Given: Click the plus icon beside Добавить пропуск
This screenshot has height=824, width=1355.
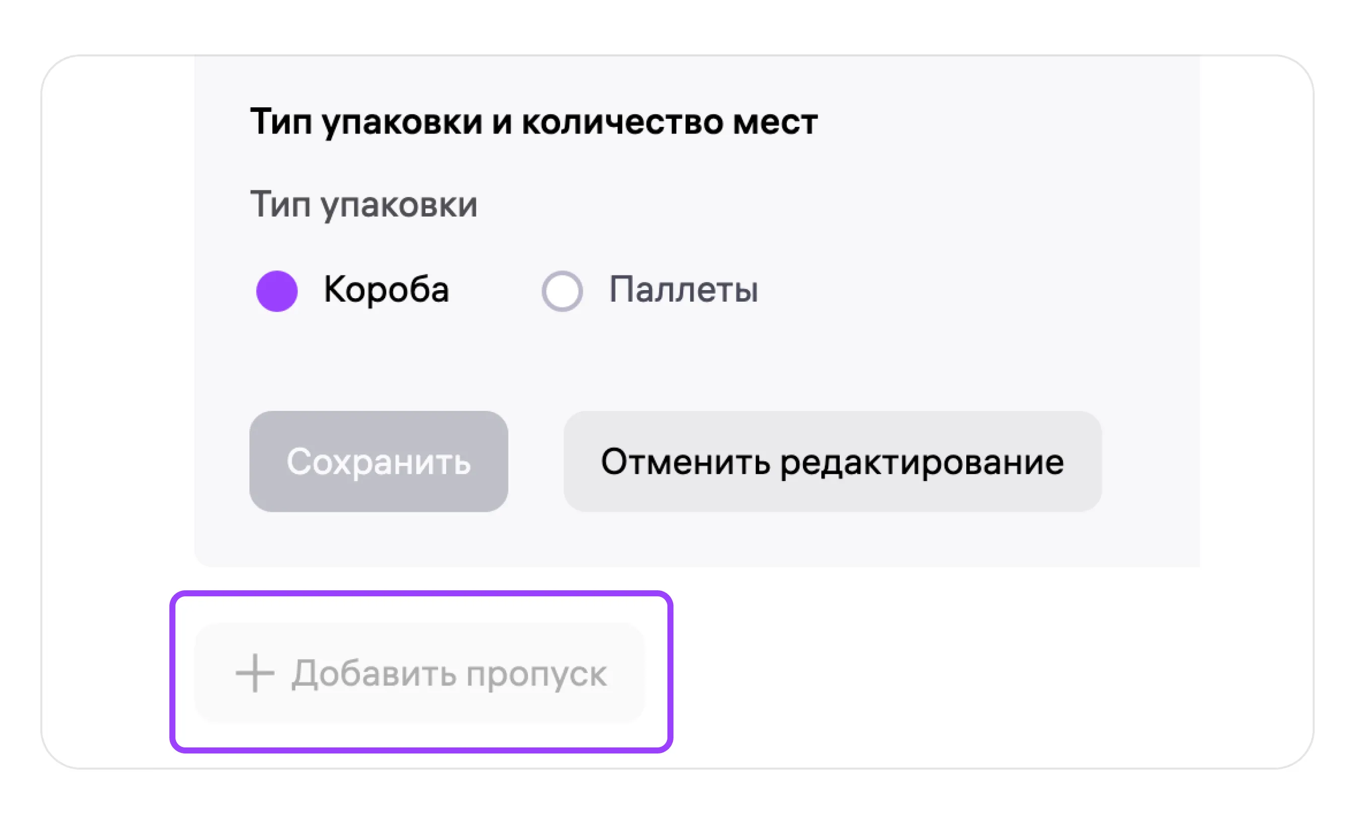Looking at the screenshot, I should coord(255,673).
